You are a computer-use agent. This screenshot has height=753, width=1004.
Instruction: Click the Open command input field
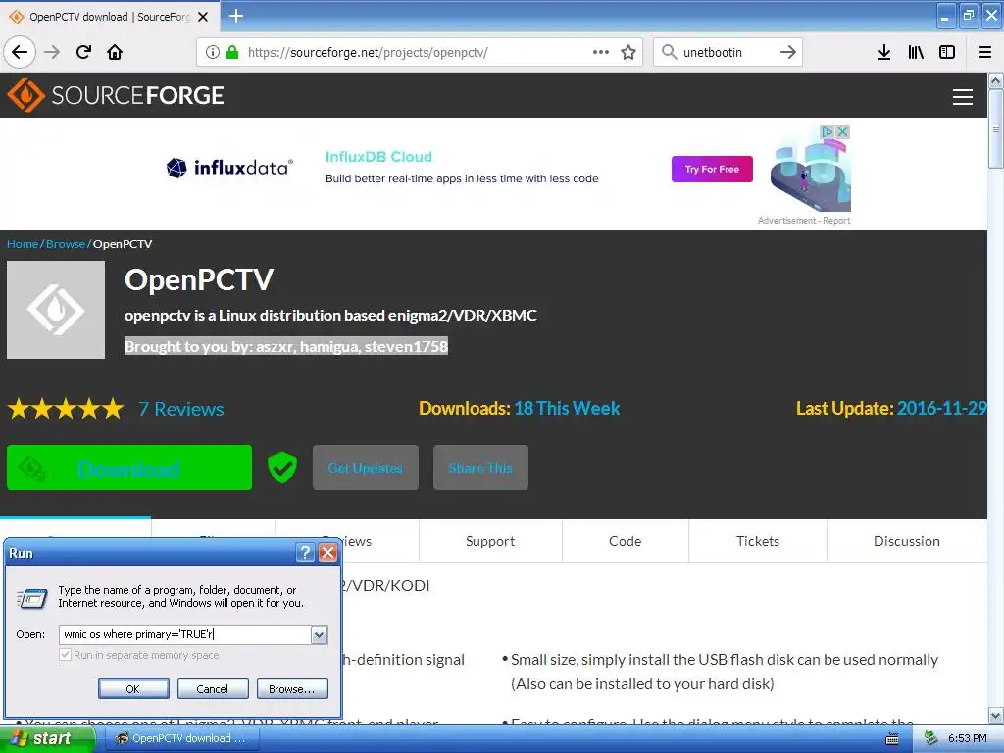tap(185, 634)
